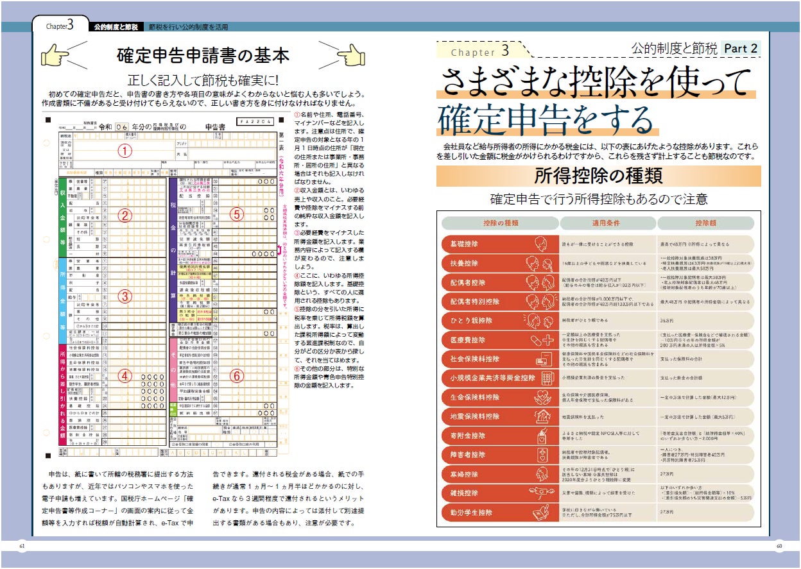Click the 控除額 column header

tap(705, 223)
